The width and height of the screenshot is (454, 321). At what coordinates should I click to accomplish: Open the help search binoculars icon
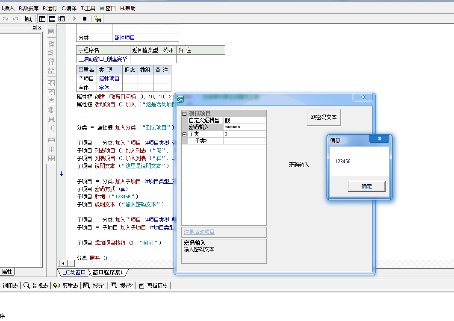[x=97, y=19]
